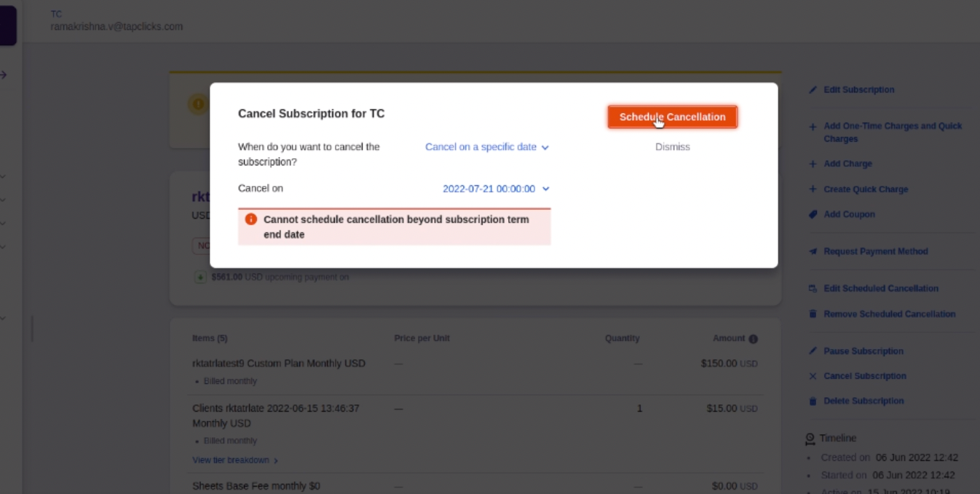Click the plus icon beside Add Charge
Image resolution: width=980 pixels, height=494 pixels.
coord(813,164)
